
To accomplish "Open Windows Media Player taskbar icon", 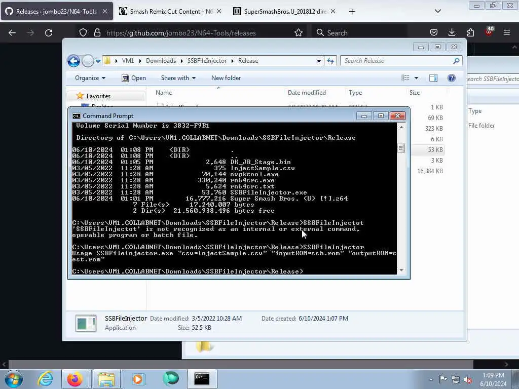I will pos(138,379).
